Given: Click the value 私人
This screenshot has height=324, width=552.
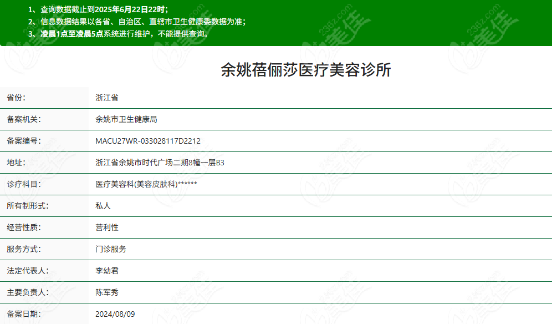Looking at the screenshot, I should point(103,206).
